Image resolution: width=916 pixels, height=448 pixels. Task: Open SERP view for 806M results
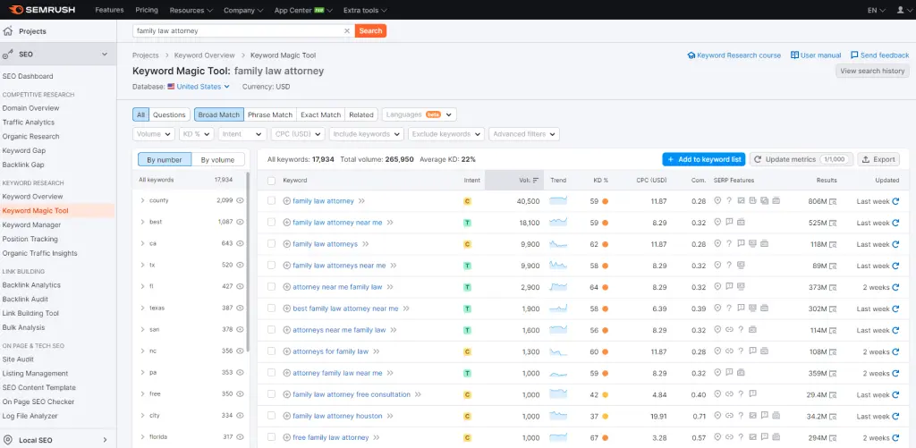[x=833, y=201]
